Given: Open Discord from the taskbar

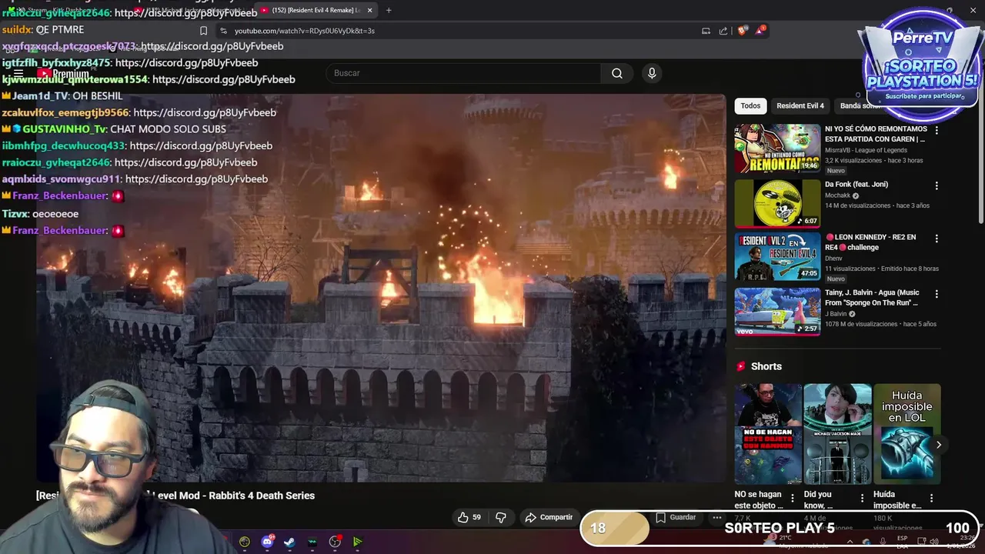Looking at the screenshot, I should tap(267, 542).
